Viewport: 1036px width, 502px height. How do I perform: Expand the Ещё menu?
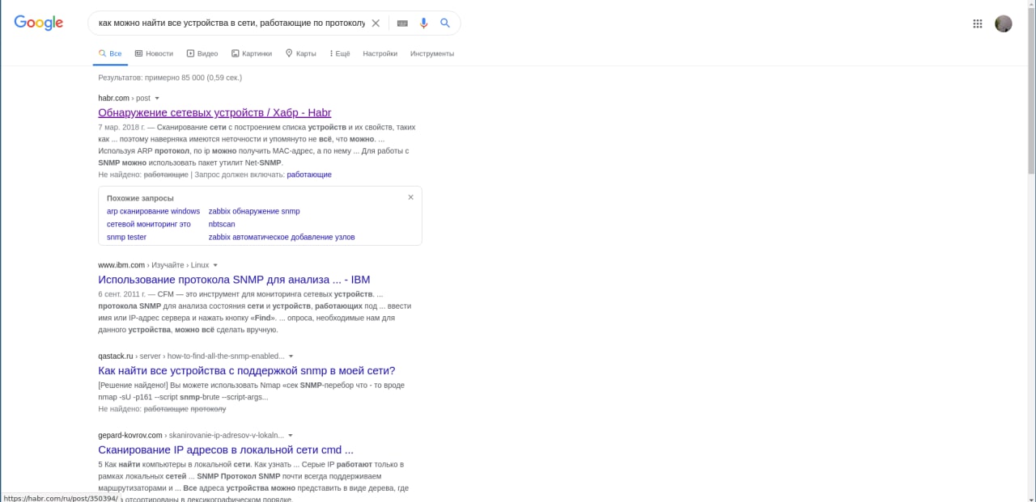coord(340,53)
